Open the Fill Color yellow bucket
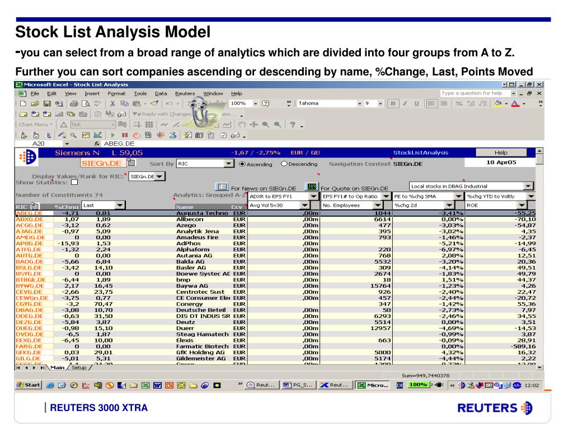Screen dimensions: 573x429 pyautogui.click(x=497, y=103)
